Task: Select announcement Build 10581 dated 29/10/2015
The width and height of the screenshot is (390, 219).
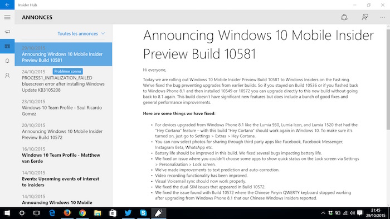Action: tap(64, 54)
